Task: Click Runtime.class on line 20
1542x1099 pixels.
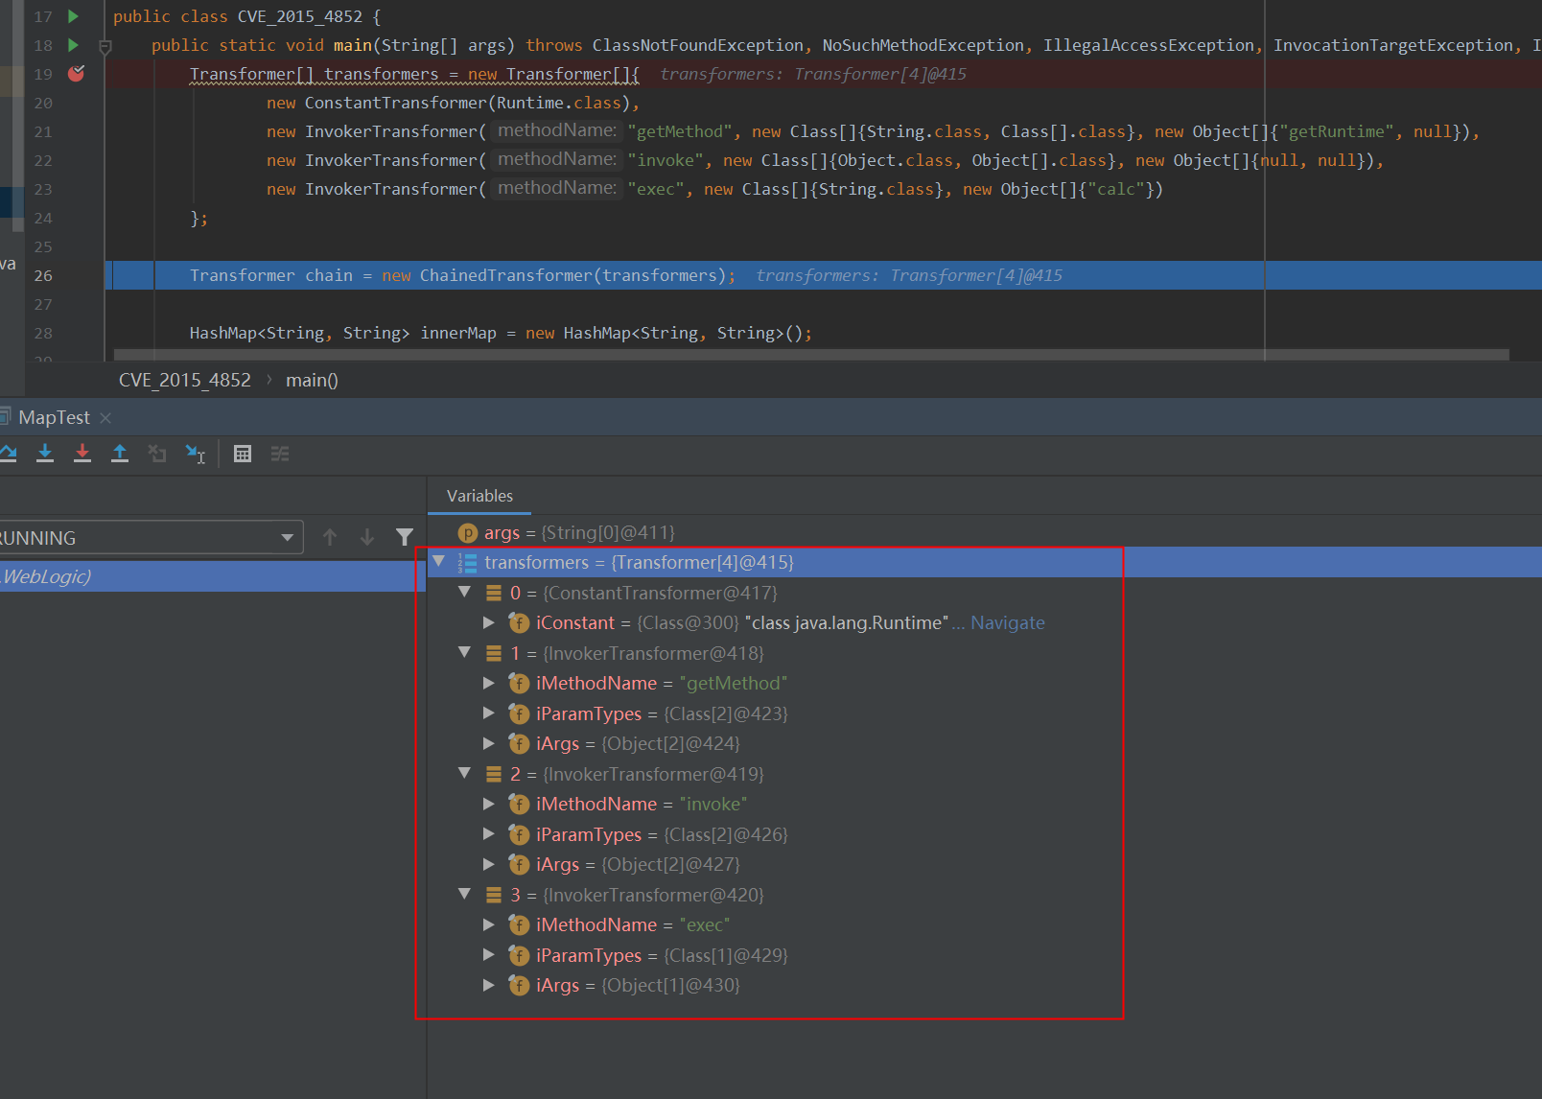Action: pos(558,103)
